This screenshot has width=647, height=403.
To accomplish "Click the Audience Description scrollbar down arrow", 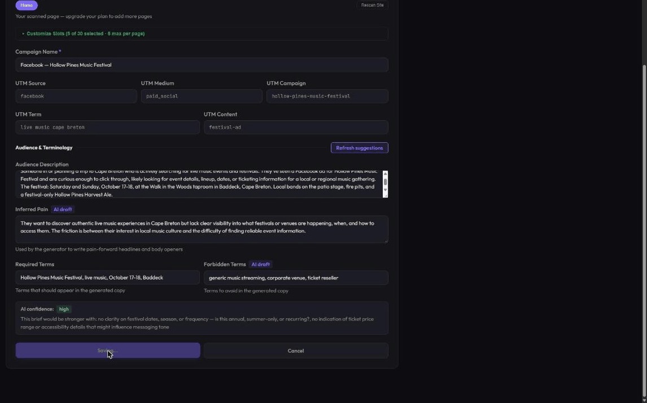I will click(386, 190).
